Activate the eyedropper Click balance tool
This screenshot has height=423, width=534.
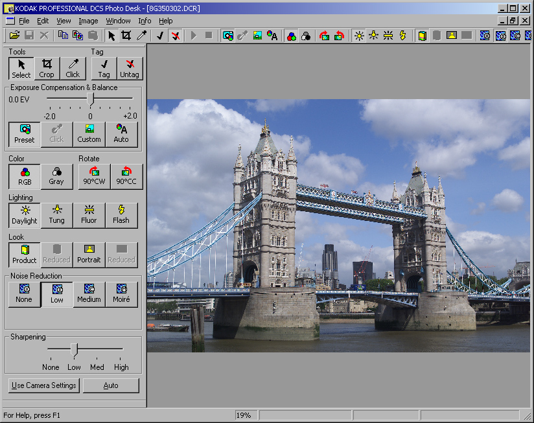(x=73, y=67)
